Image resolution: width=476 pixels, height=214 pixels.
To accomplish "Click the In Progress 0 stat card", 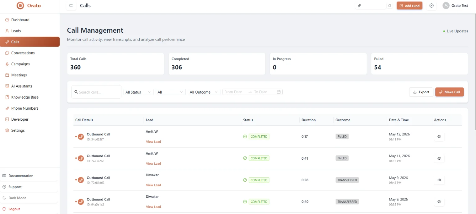I will coord(318,64).
